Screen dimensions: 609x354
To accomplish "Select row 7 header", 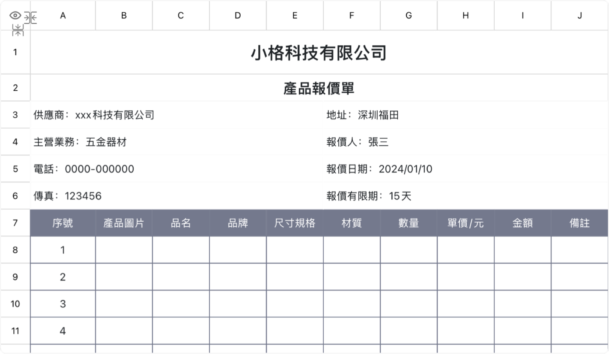I will tap(15, 223).
